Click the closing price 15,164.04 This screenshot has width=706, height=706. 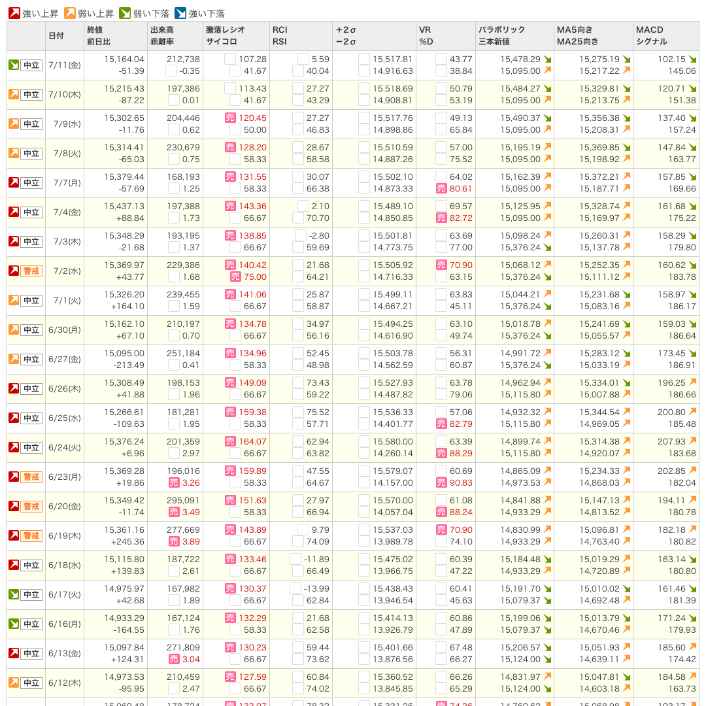tap(124, 59)
